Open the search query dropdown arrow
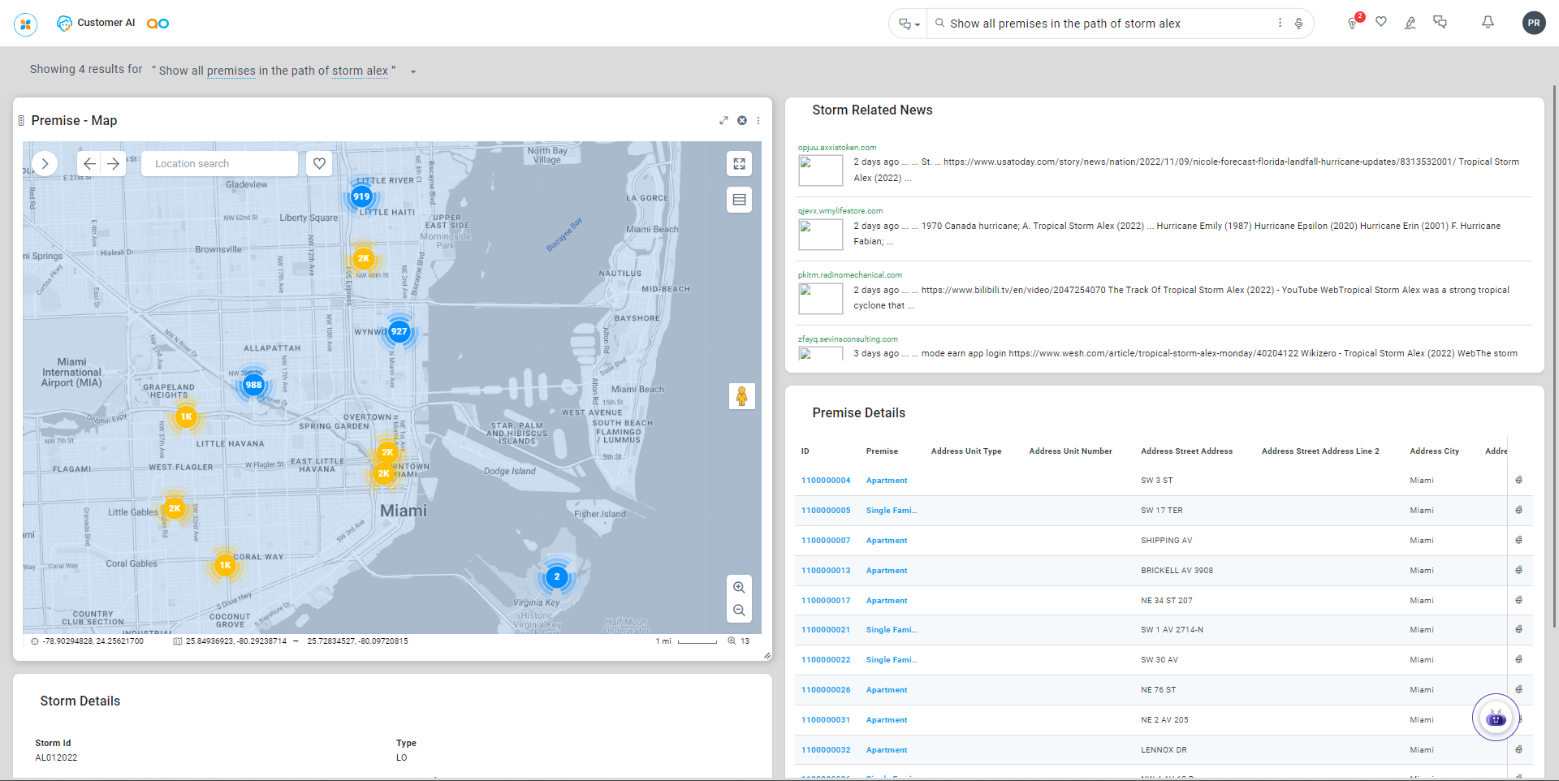The height and width of the screenshot is (781, 1559). pyautogui.click(x=413, y=72)
